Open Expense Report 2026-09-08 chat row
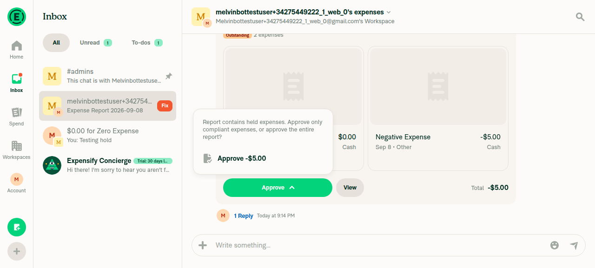595x268 pixels. tap(108, 106)
